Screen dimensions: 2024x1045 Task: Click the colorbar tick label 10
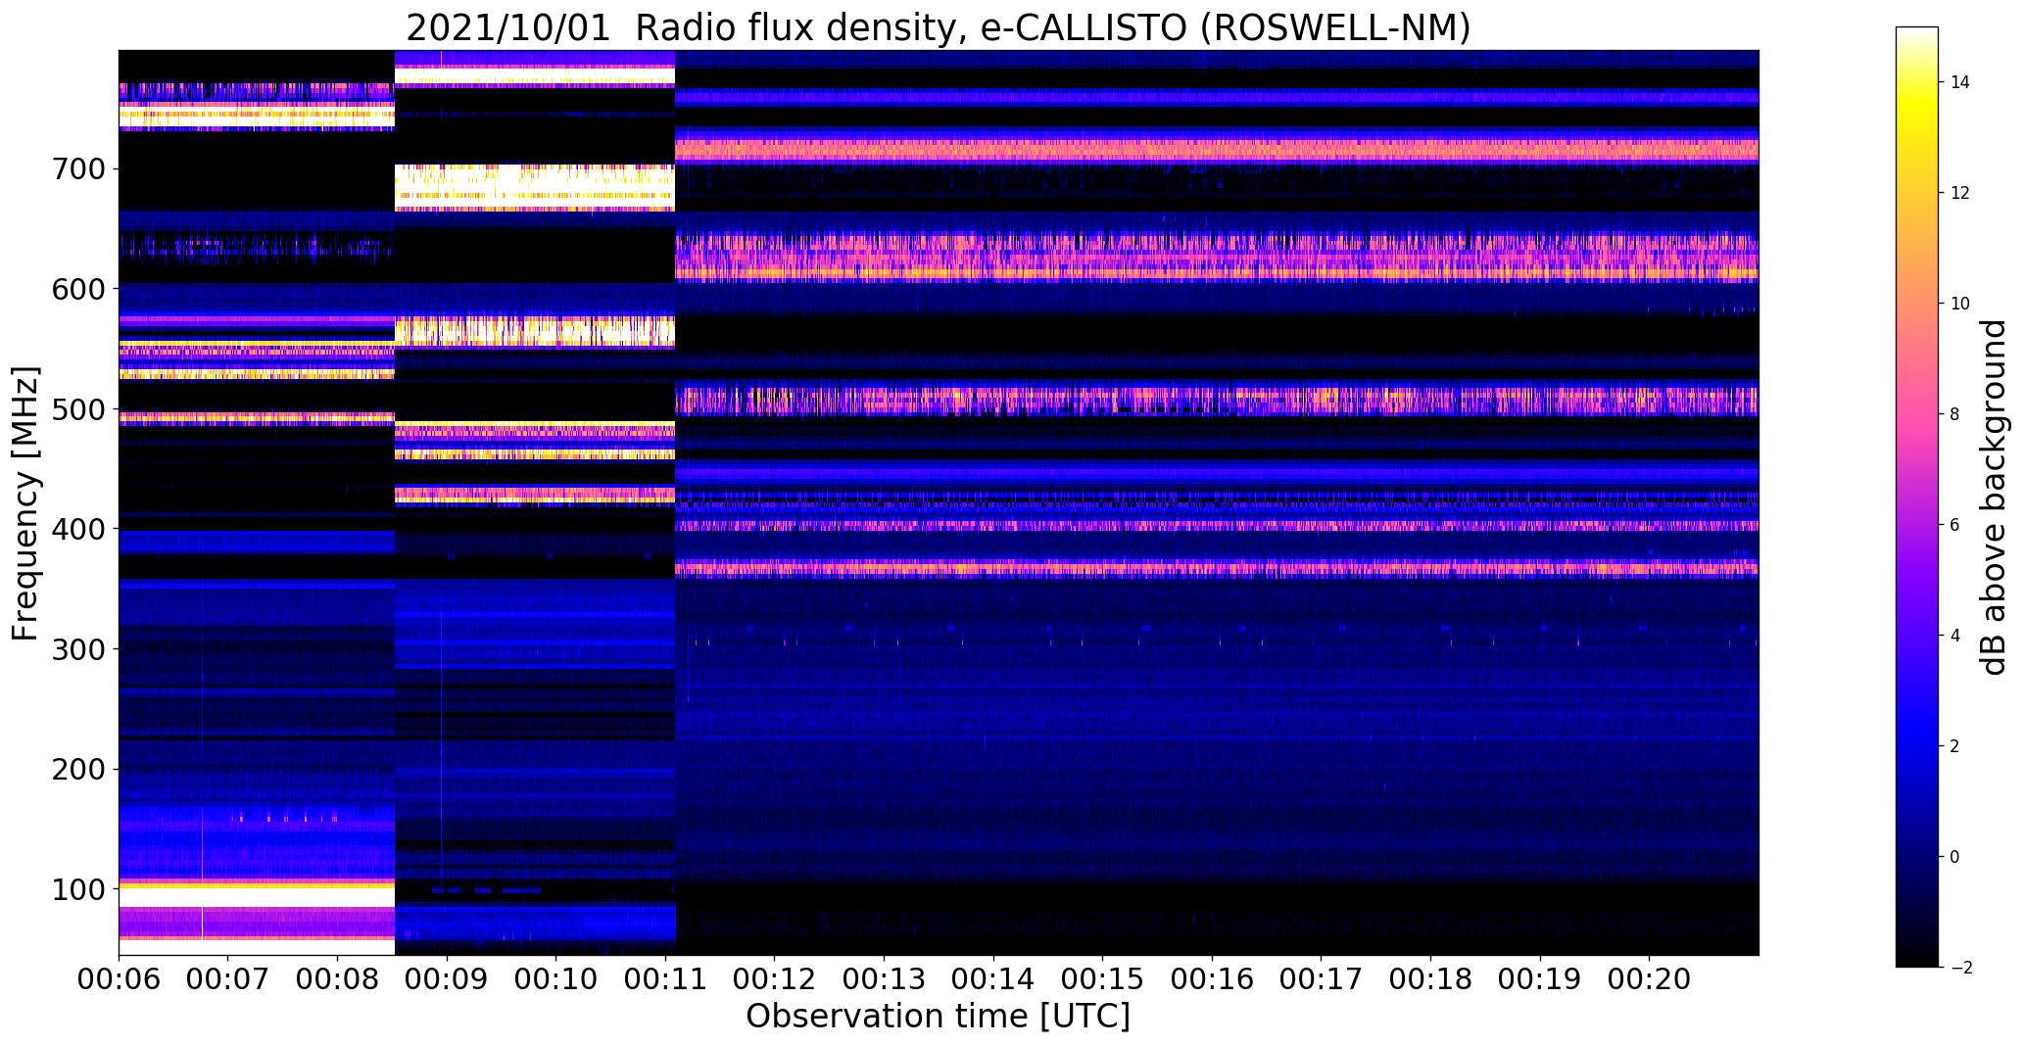1960,304
